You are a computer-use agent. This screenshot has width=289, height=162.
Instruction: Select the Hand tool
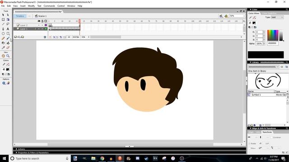tap(3, 56)
